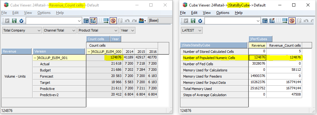
Task: Open the Product Total dropdown
Action: click(x=98, y=30)
